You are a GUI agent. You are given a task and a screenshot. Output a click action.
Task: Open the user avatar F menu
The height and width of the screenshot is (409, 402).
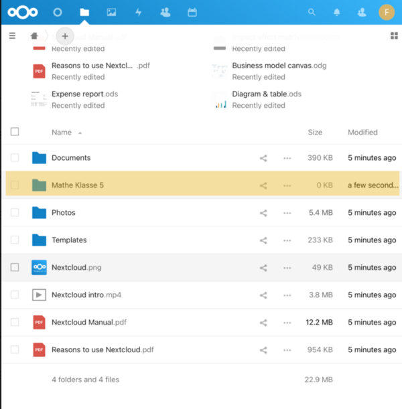coord(387,12)
